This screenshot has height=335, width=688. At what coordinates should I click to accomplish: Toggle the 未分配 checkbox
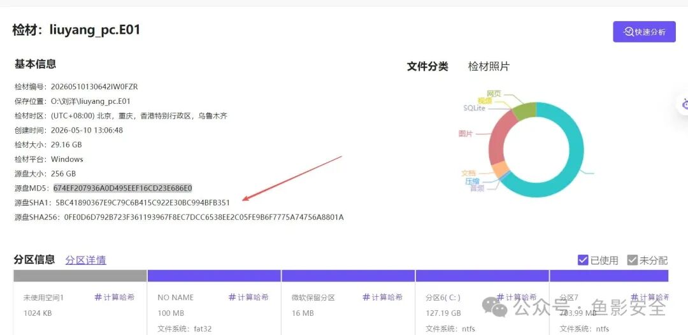point(633,260)
